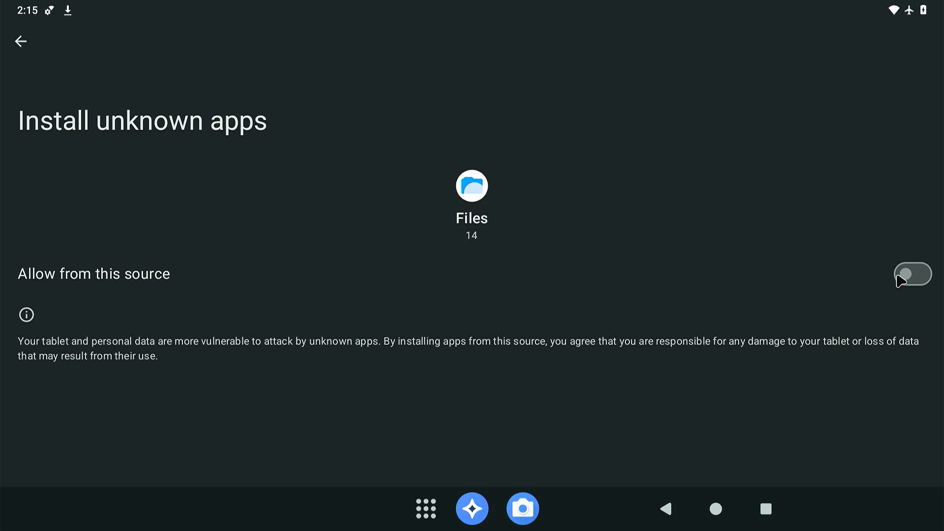The height and width of the screenshot is (531, 944).
Task: Open the Camera app in taskbar
Action: pyautogui.click(x=523, y=509)
